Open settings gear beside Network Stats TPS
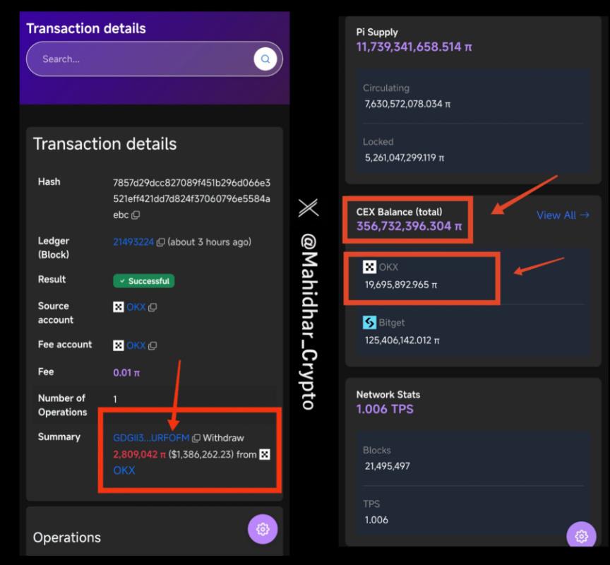 [581, 536]
